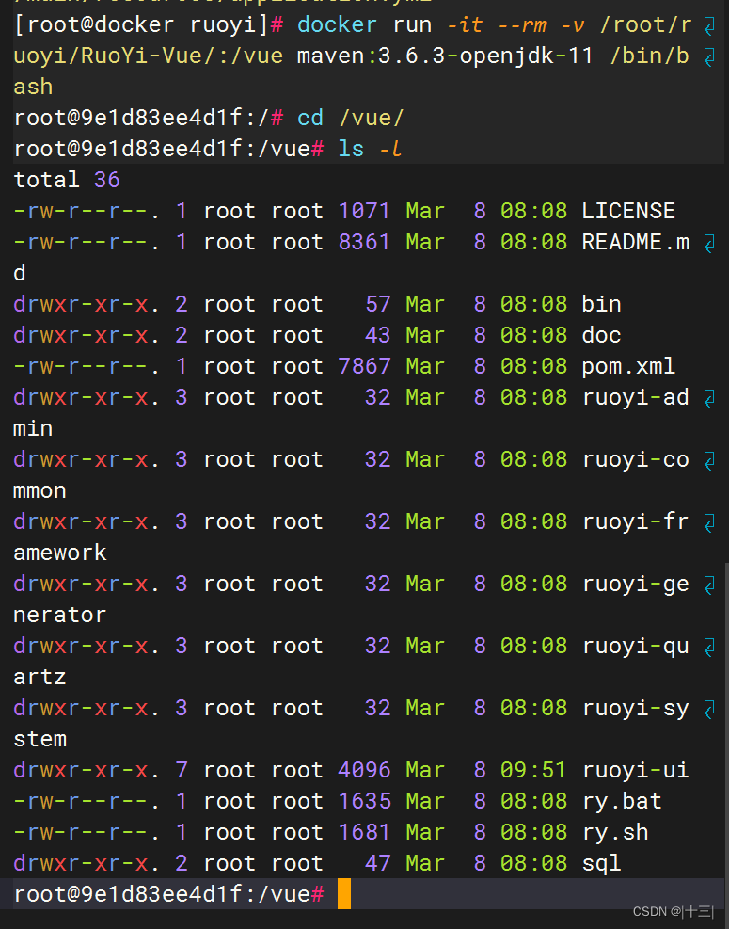The width and height of the screenshot is (729, 929).
Task: Click the permissions string on sql row
Action: 87,863
